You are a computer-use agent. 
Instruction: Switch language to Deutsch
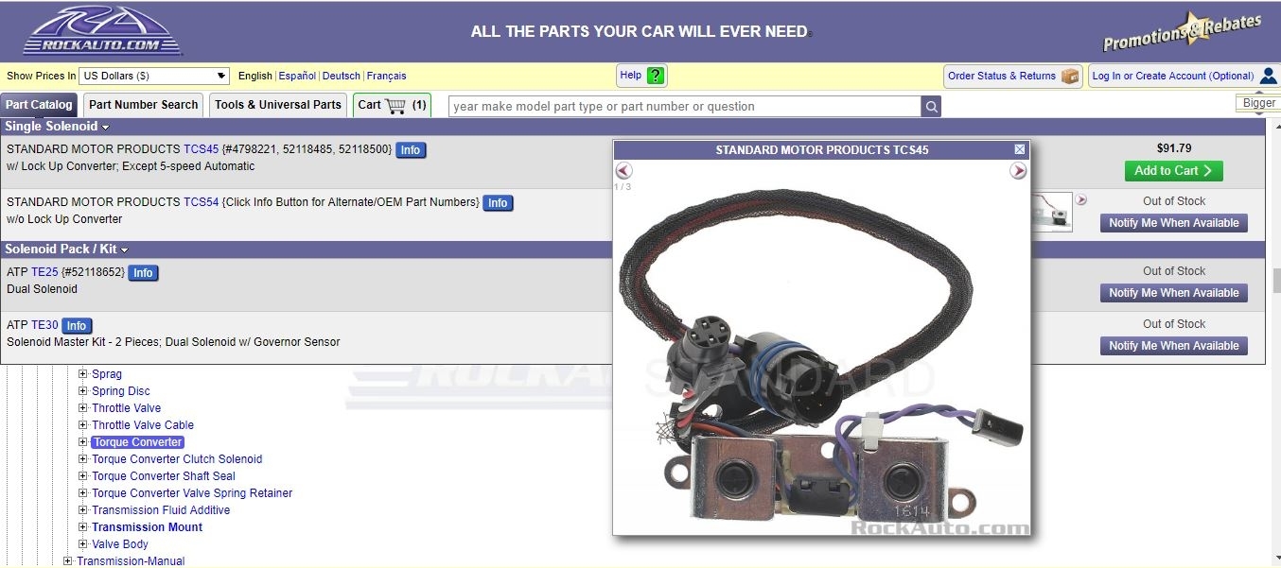(342, 76)
